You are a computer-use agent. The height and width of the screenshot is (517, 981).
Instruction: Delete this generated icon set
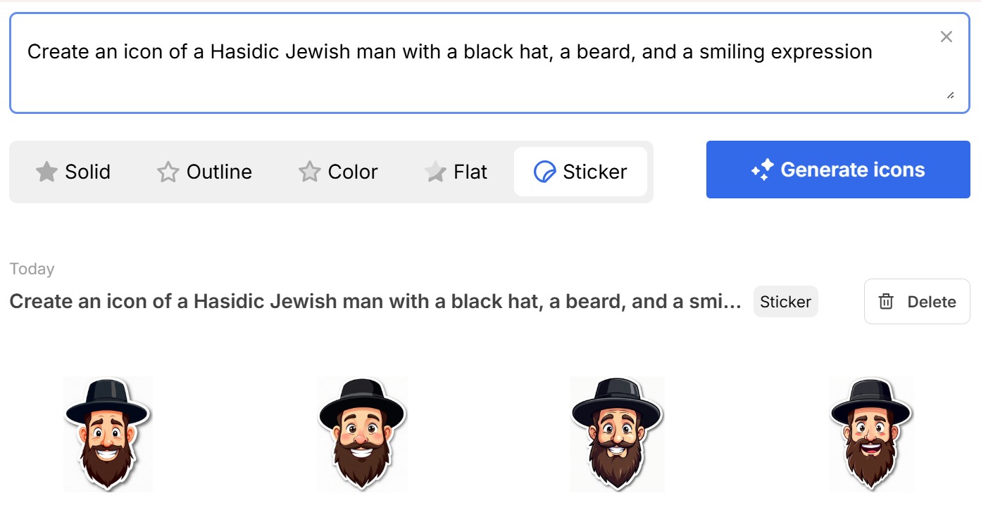click(x=917, y=302)
